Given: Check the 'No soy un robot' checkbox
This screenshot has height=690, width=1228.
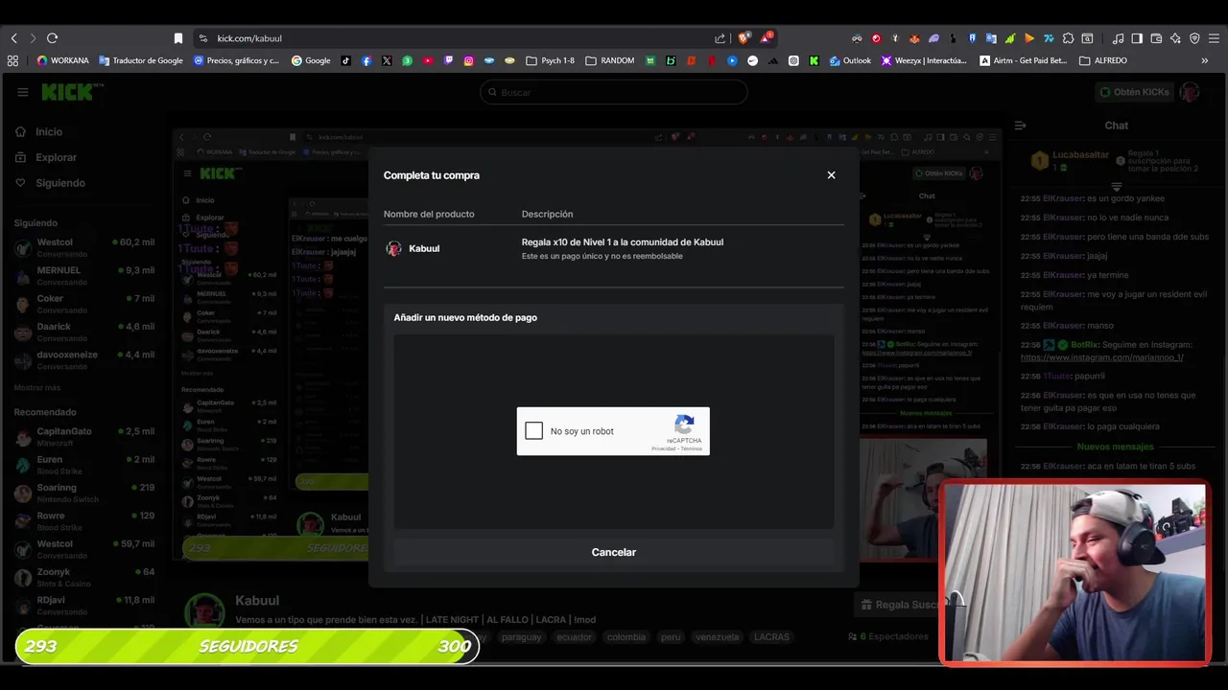Looking at the screenshot, I should [x=534, y=431].
